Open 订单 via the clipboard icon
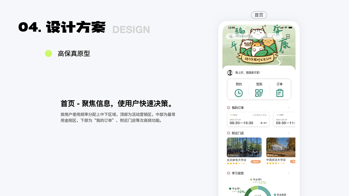 click(280, 93)
